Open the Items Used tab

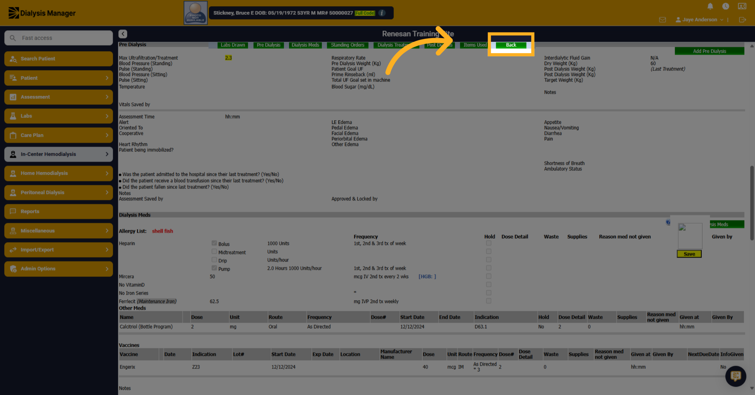click(x=474, y=45)
